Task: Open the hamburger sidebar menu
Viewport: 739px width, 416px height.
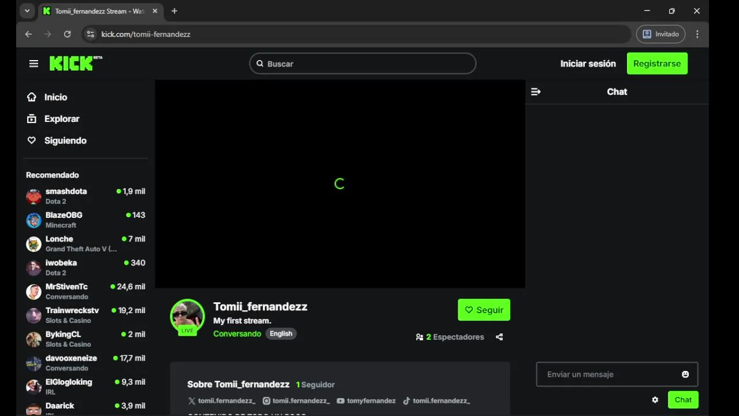Action: pos(33,64)
